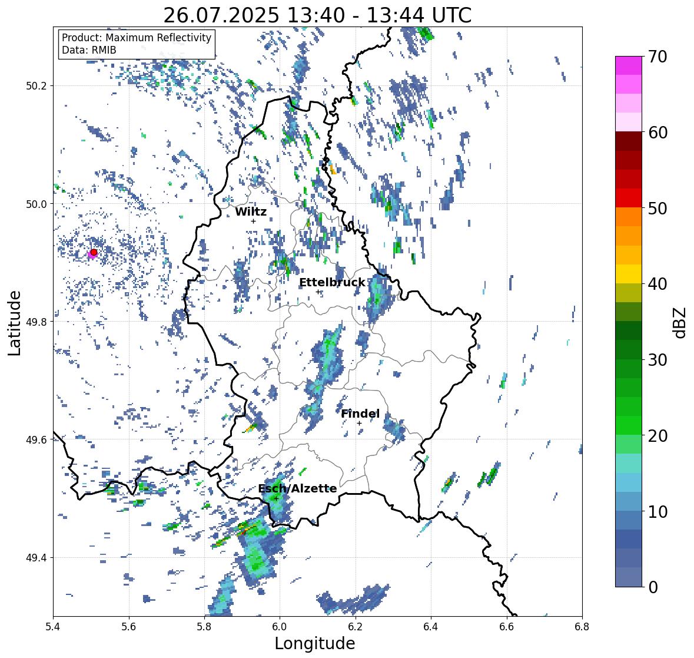Click the Wiltz plus-sign location marker

(253, 221)
